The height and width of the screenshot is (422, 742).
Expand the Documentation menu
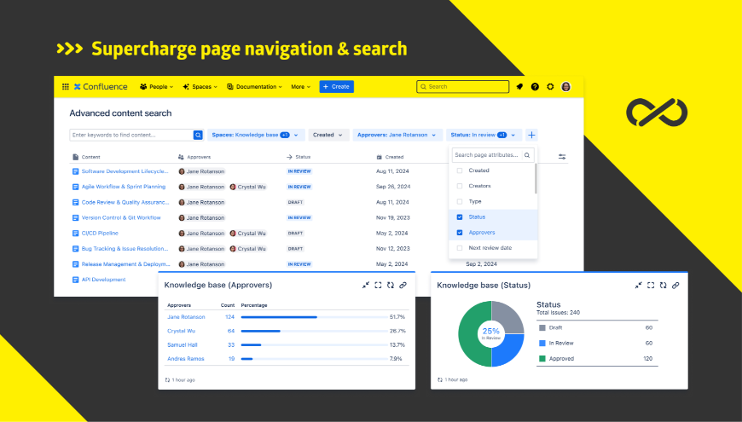click(x=255, y=87)
